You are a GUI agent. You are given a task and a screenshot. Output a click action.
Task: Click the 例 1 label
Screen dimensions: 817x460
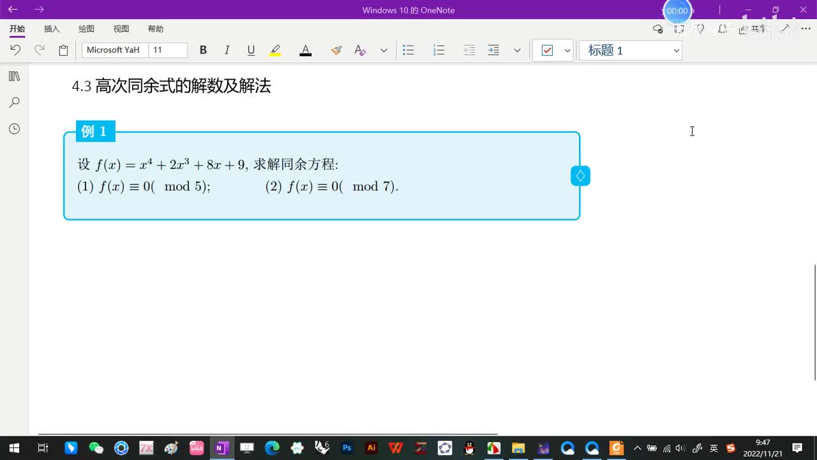[x=95, y=132]
